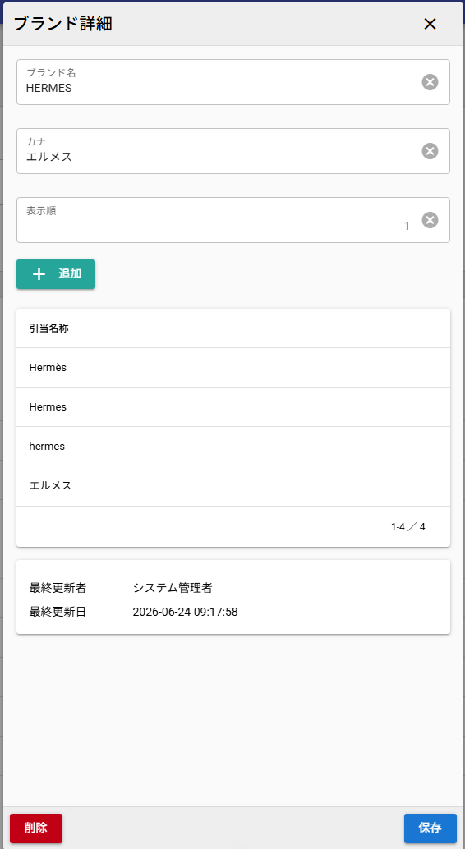Click the ブランド詳細 dialog title
This screenshot has height=849, width=465.
(x=63, y=24)
